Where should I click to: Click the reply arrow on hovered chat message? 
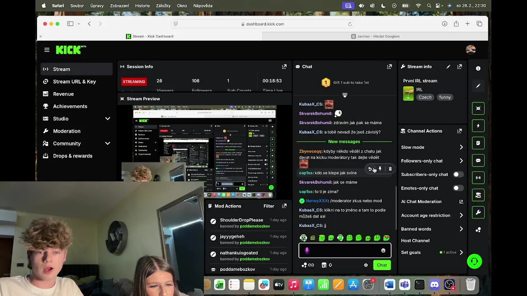(x=370, y=169)
